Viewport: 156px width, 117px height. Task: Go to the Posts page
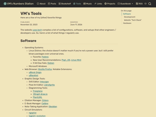point(52,4)
